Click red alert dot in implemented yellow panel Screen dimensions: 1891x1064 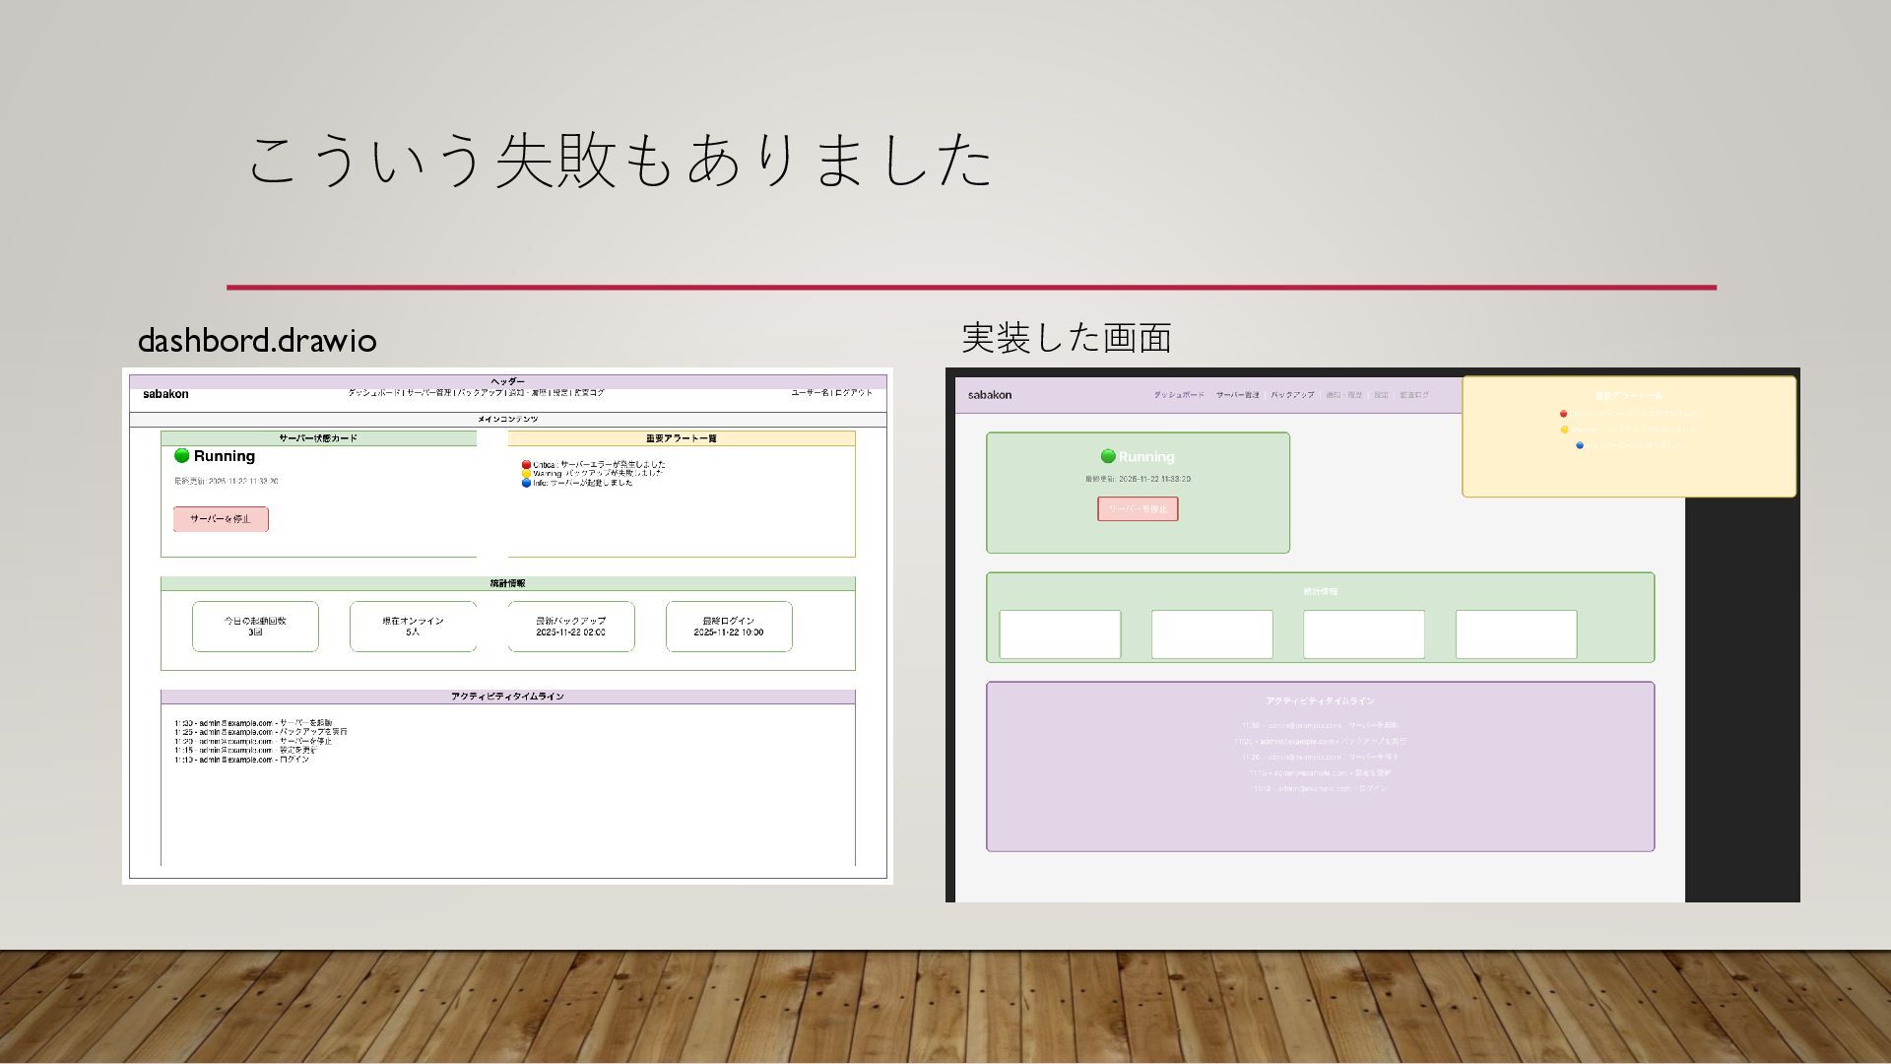[1563, 414]
